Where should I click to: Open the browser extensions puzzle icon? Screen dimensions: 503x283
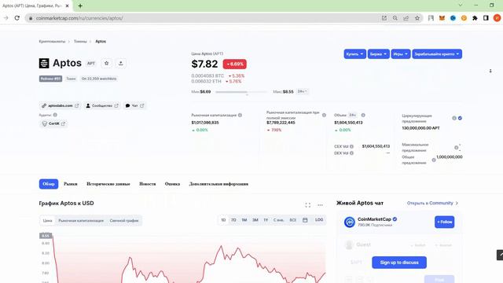coord(475,18)
